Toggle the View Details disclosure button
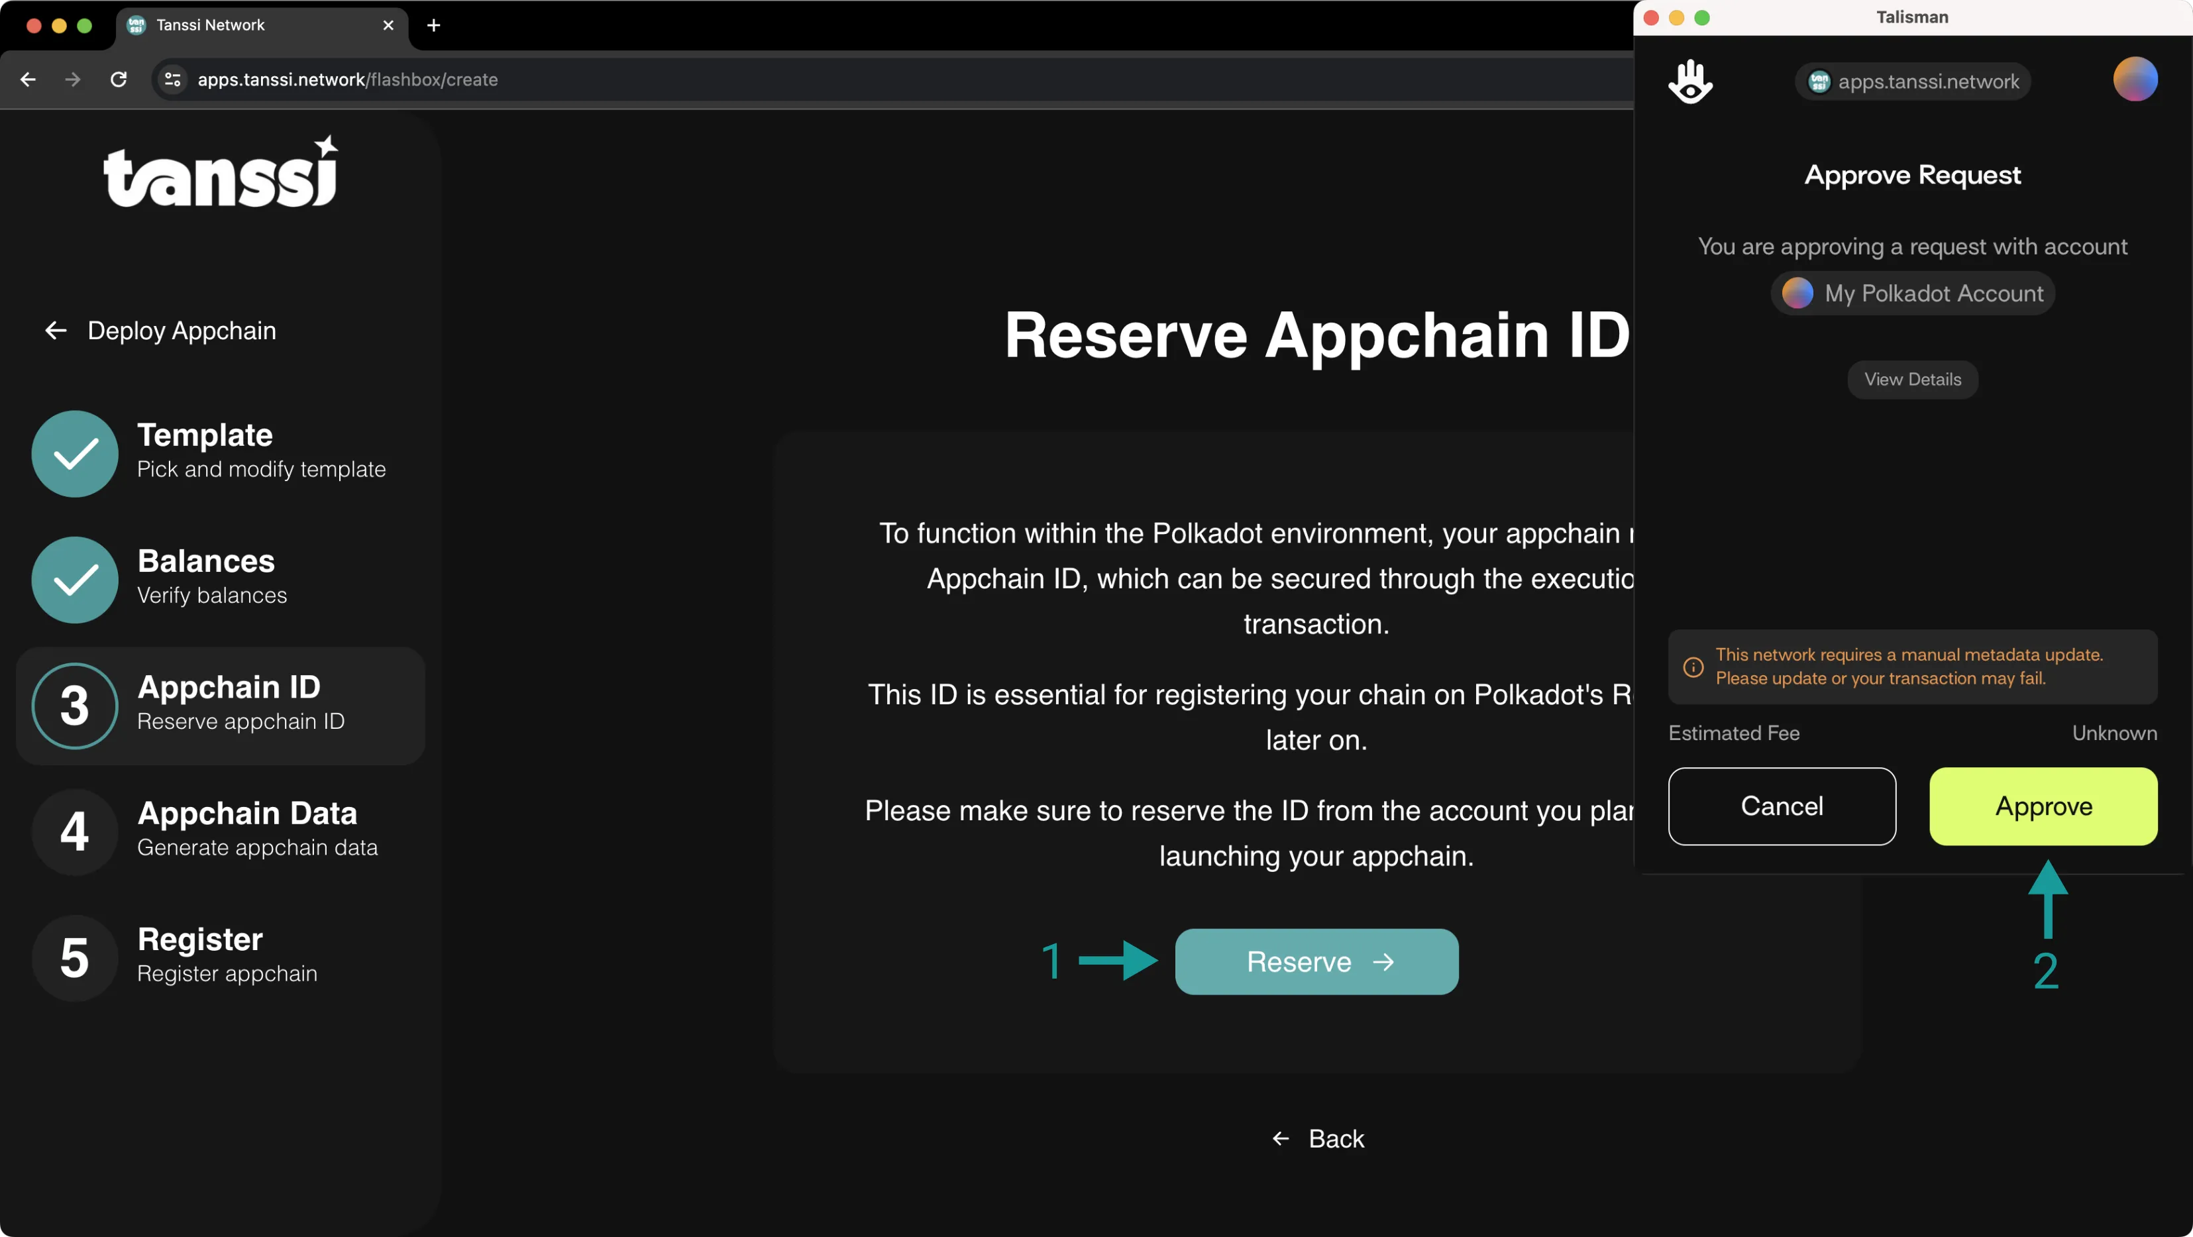This screenshot has height=1237, width=2193. tap(1911, 380)
